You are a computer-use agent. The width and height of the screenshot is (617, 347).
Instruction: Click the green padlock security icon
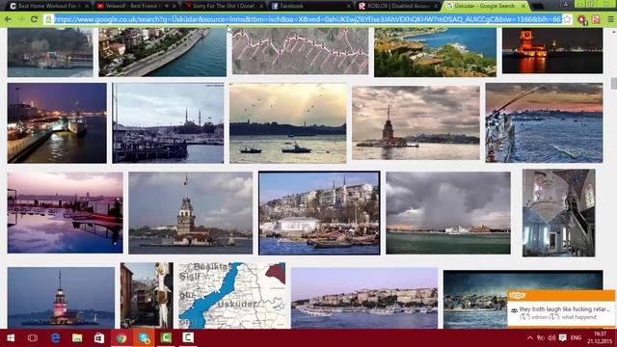point(48,19)
